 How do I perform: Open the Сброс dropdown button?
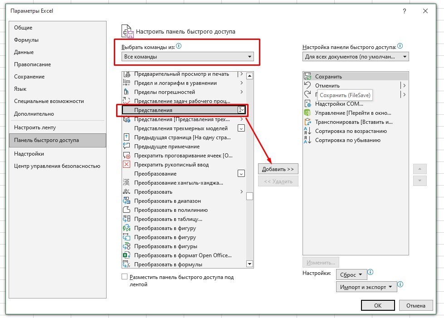tap(351, 274)
